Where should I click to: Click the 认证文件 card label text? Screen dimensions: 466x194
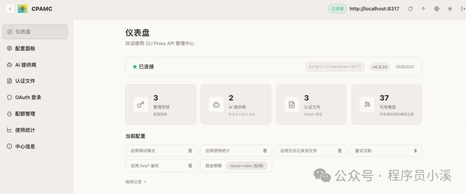(x=312, y=107)
